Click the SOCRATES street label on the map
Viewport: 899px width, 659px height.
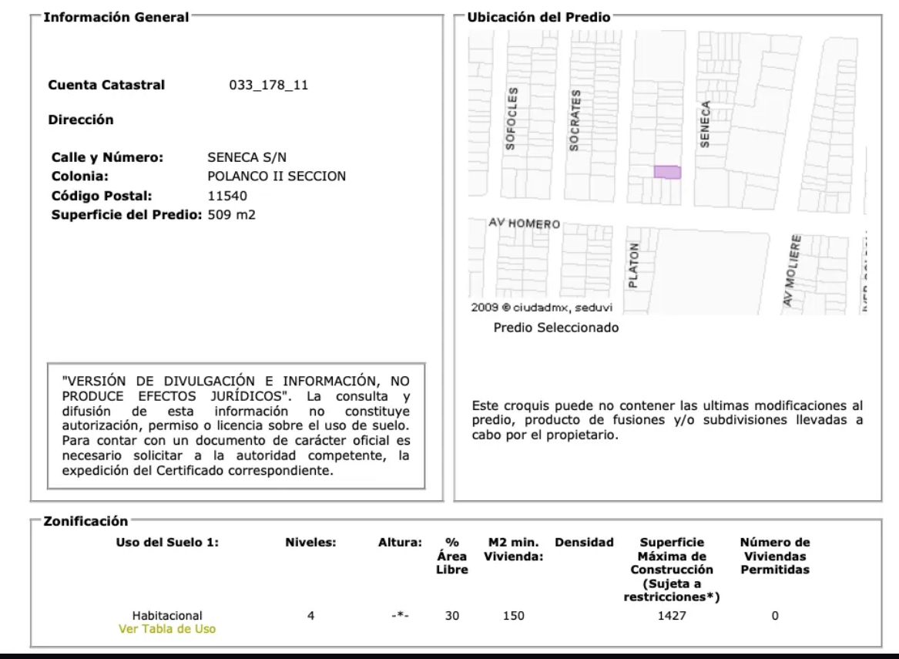575,120
